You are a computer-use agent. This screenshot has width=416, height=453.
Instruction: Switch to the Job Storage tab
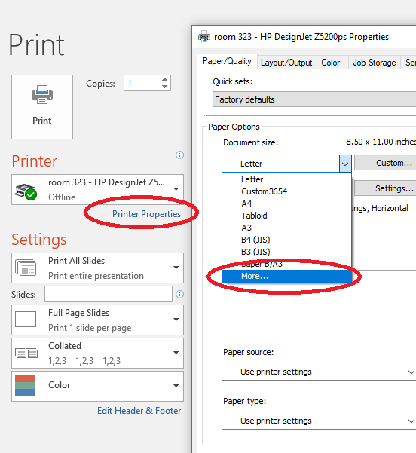click(x=375, y=63)
